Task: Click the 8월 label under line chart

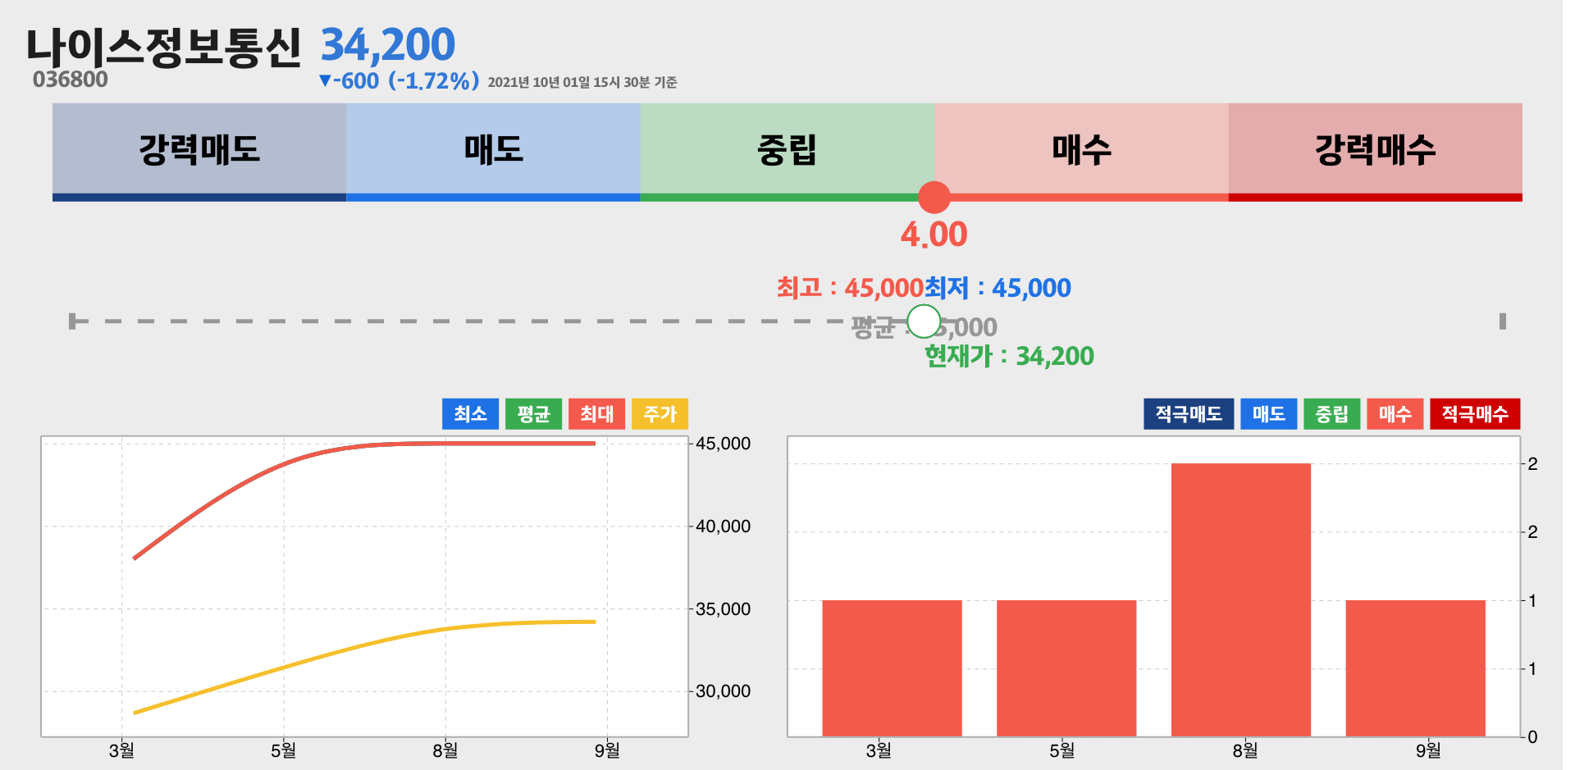Action: [445, 750]
